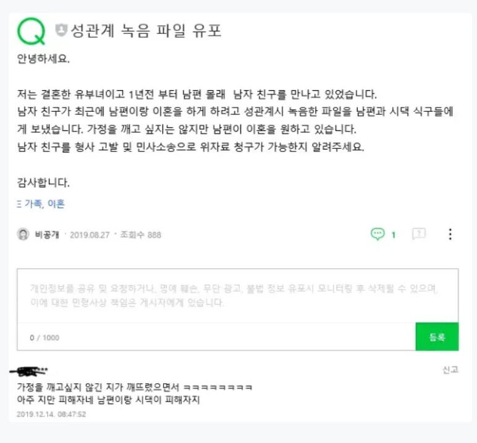Click the green Q question logo
This screenshot has width=477, height=443.
31,31
